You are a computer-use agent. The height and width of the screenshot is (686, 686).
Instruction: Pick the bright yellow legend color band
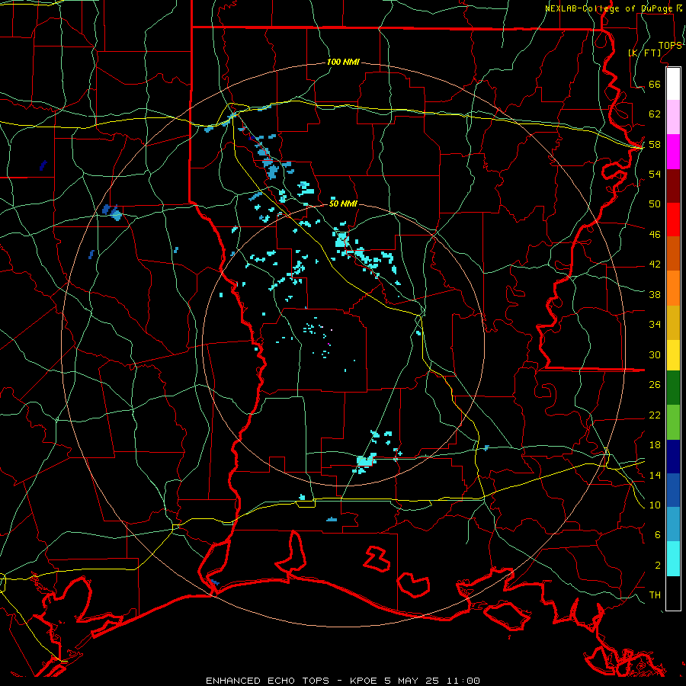coord(673,355)
